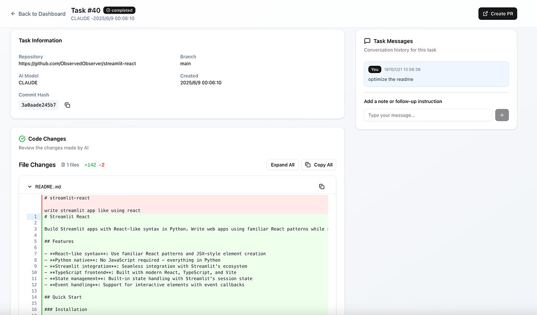Copy the commit hash using the copy icon
Screen dimensions: 537x315
[x=67, y=105]
